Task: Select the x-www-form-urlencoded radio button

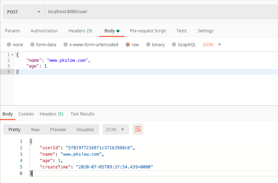Action: tap(66, 44)
